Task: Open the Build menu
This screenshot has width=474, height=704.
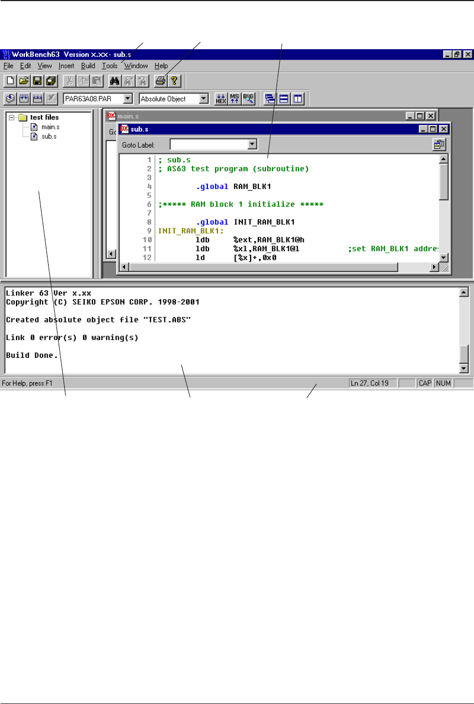Action: 88,66
